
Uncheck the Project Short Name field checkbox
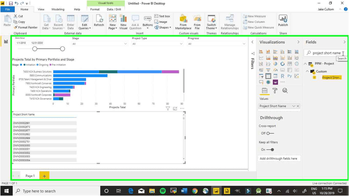(x=314, y=77)
